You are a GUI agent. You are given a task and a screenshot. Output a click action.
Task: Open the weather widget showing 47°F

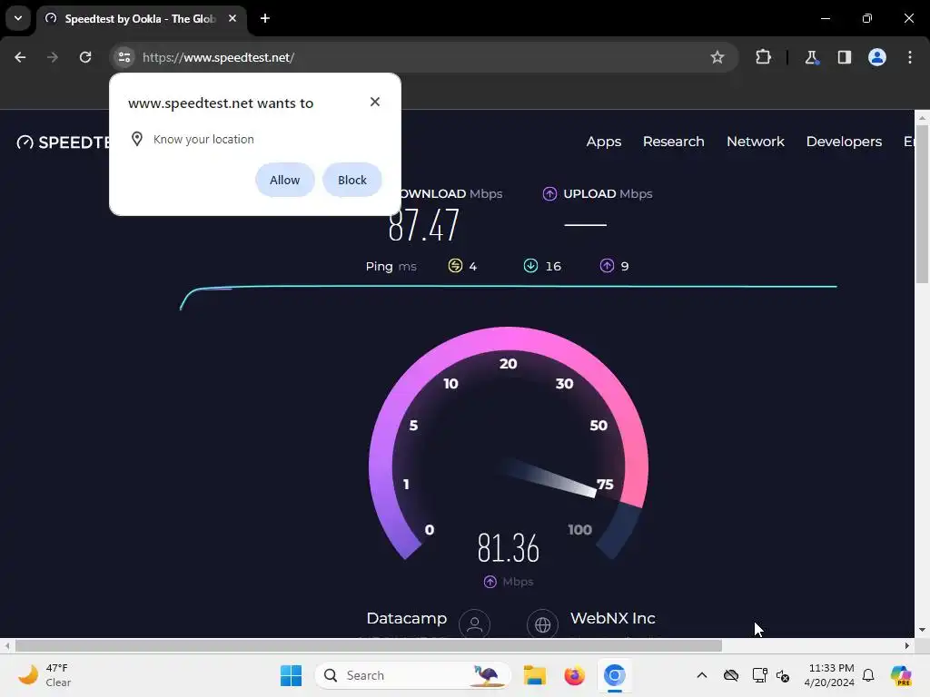(x=45, y=675)
